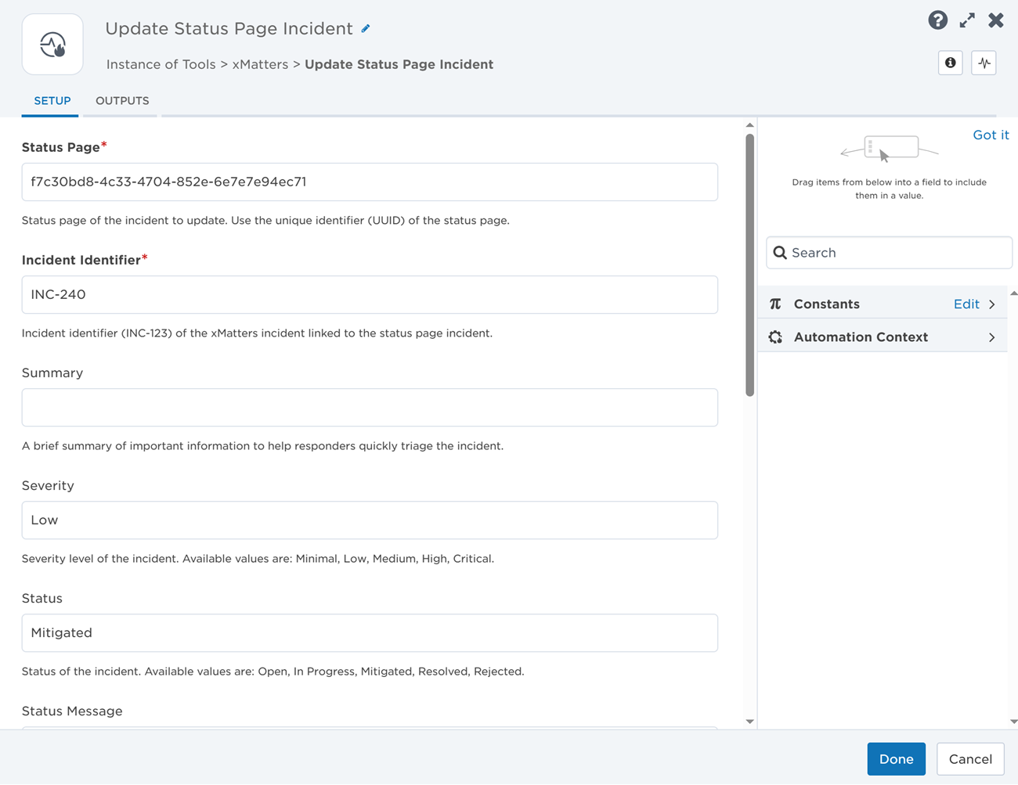The image size is (1018, 785).
Task: Click the Severity field containing Low
Action: [370, 520]
